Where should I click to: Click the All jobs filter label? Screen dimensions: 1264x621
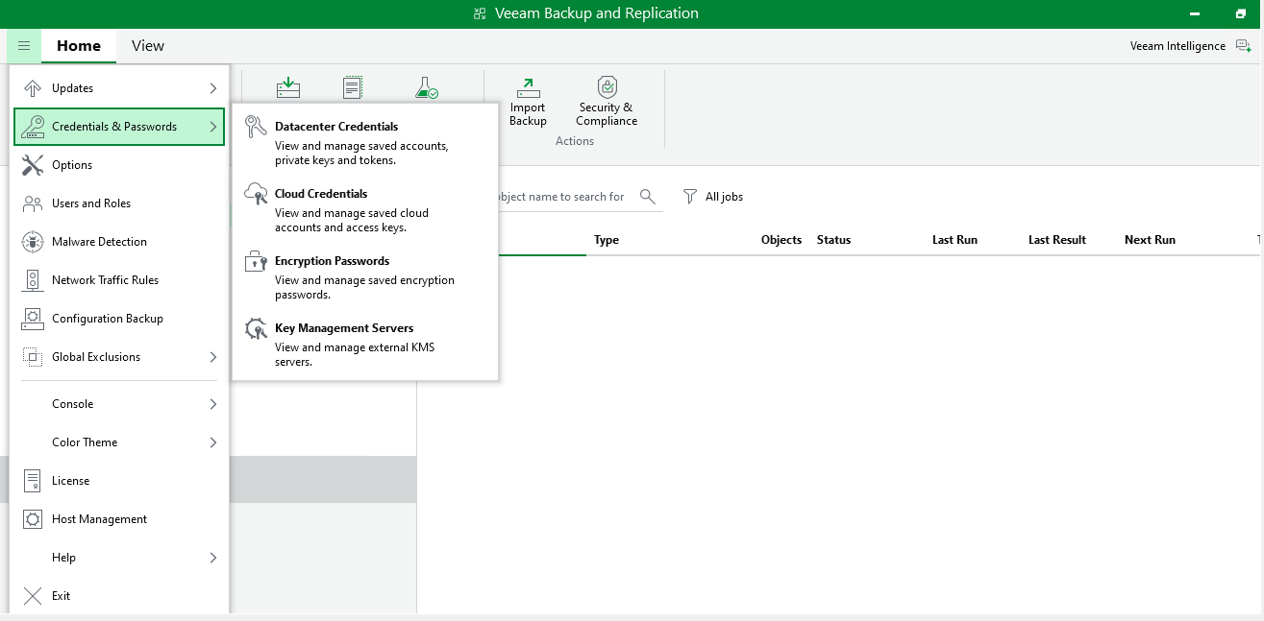[x=724, y=197]
